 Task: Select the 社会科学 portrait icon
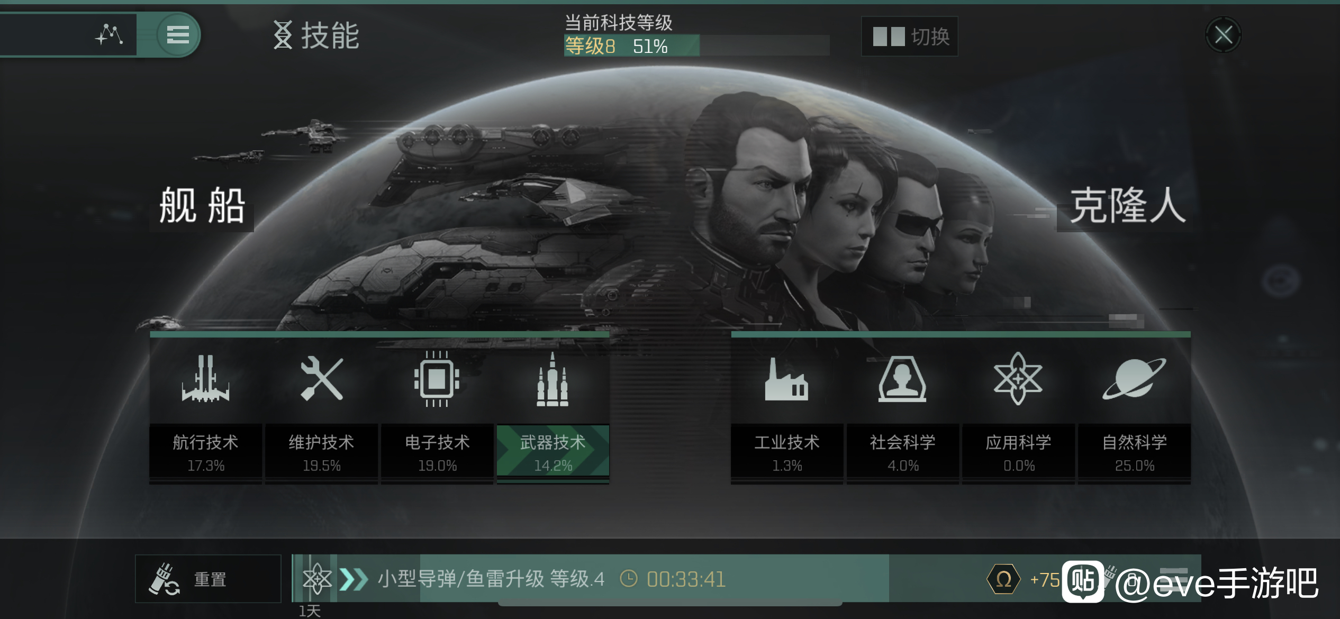(x=902, y=379)
